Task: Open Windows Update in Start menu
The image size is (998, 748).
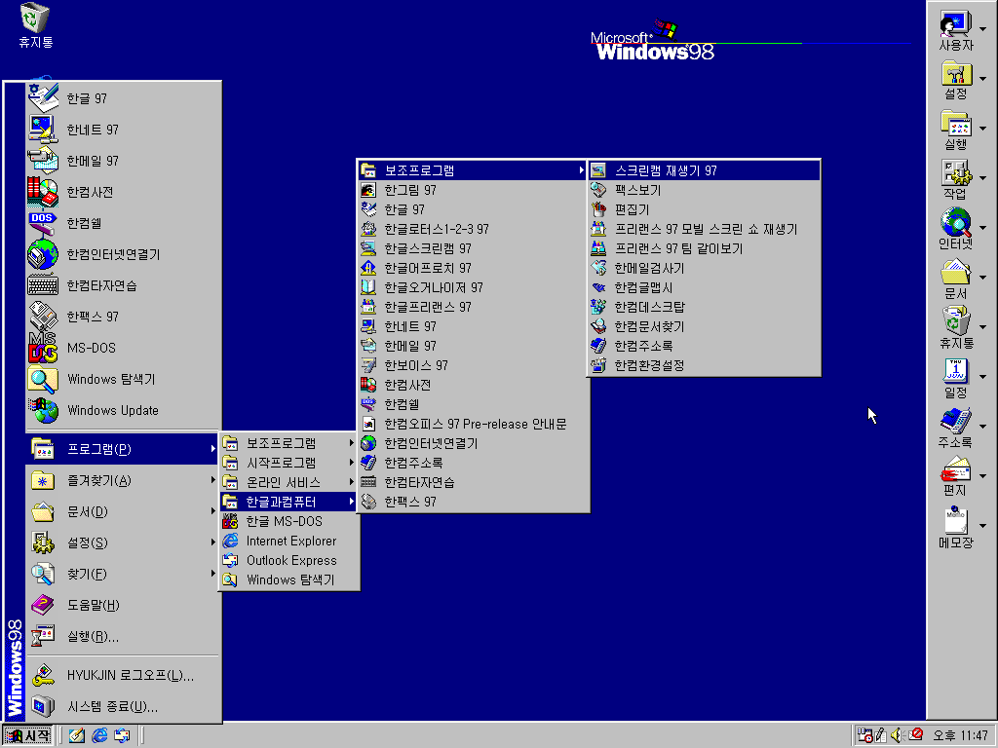Action: (x=124, y=410)
